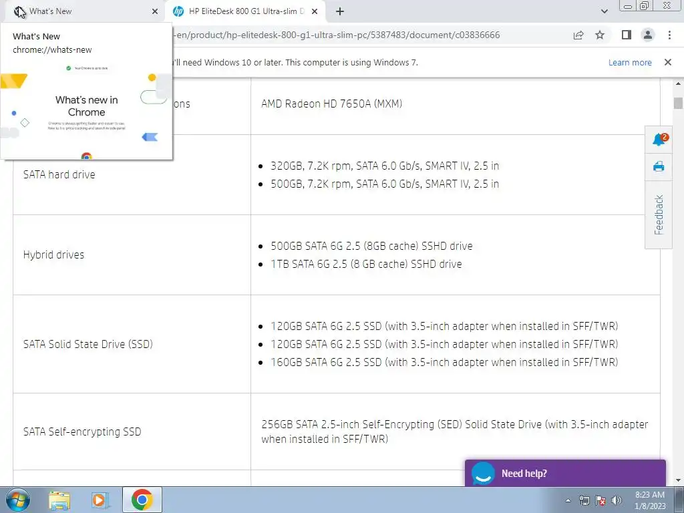Click the 160GB SATA 6G 2.5 SSD entry
Viewport: 684px width, 513px height.
[444, 362]
